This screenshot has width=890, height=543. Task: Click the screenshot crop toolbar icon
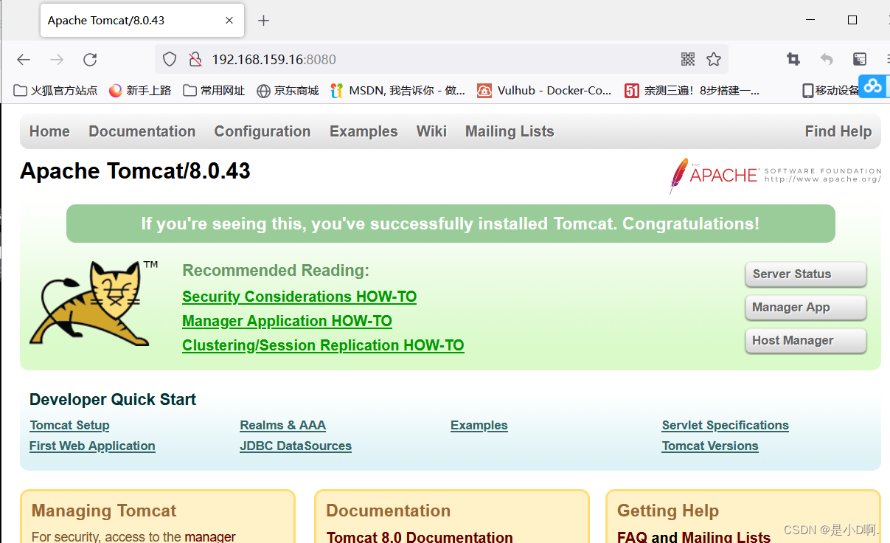[x=793, y=60]
